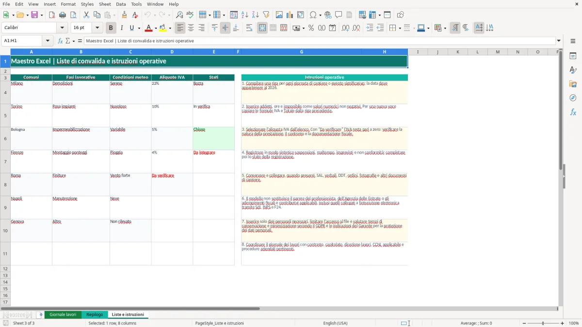This screenshot has width=582, height=327.
Task: Open the sidebar Navigator compass icon
Action: (573, 98)
